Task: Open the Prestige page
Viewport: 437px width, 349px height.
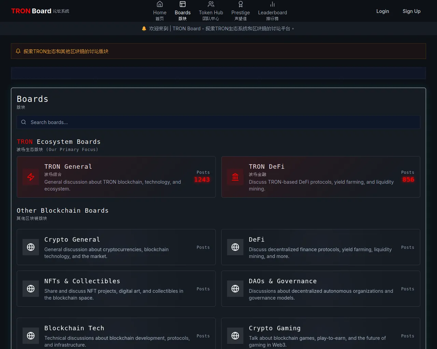Action: coord(240,11)
